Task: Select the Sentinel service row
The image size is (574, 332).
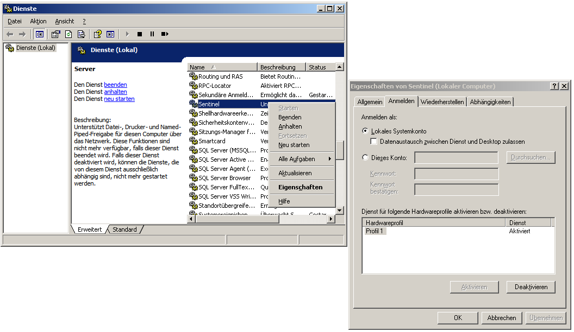Action: pos(229,104)
